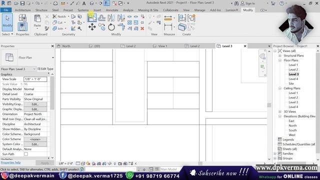The image size is (320, 180).
Task: Toggle Show Crop Region icon in view control bar
Action: [104, 163]
